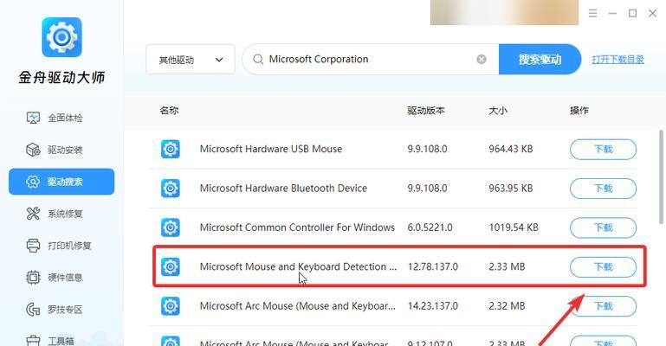Viewport: 666px width, 346px height.
Task: Select the 驱动搜索 sidebar item
Action: click(61, 182)
